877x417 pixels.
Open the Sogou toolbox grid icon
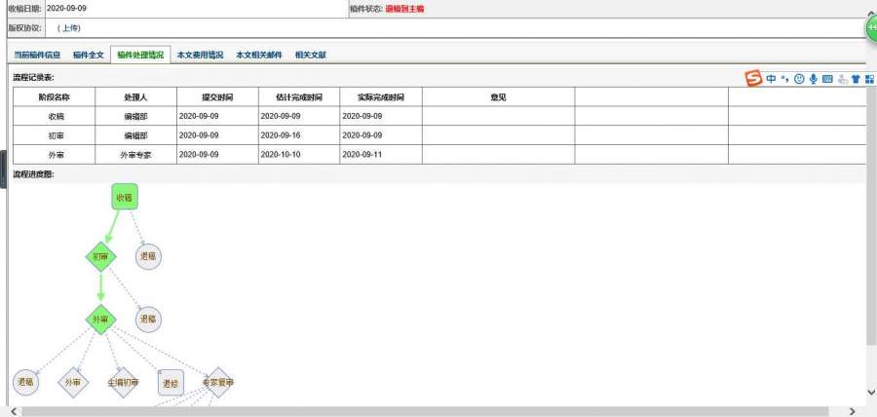tap(869, 79)
